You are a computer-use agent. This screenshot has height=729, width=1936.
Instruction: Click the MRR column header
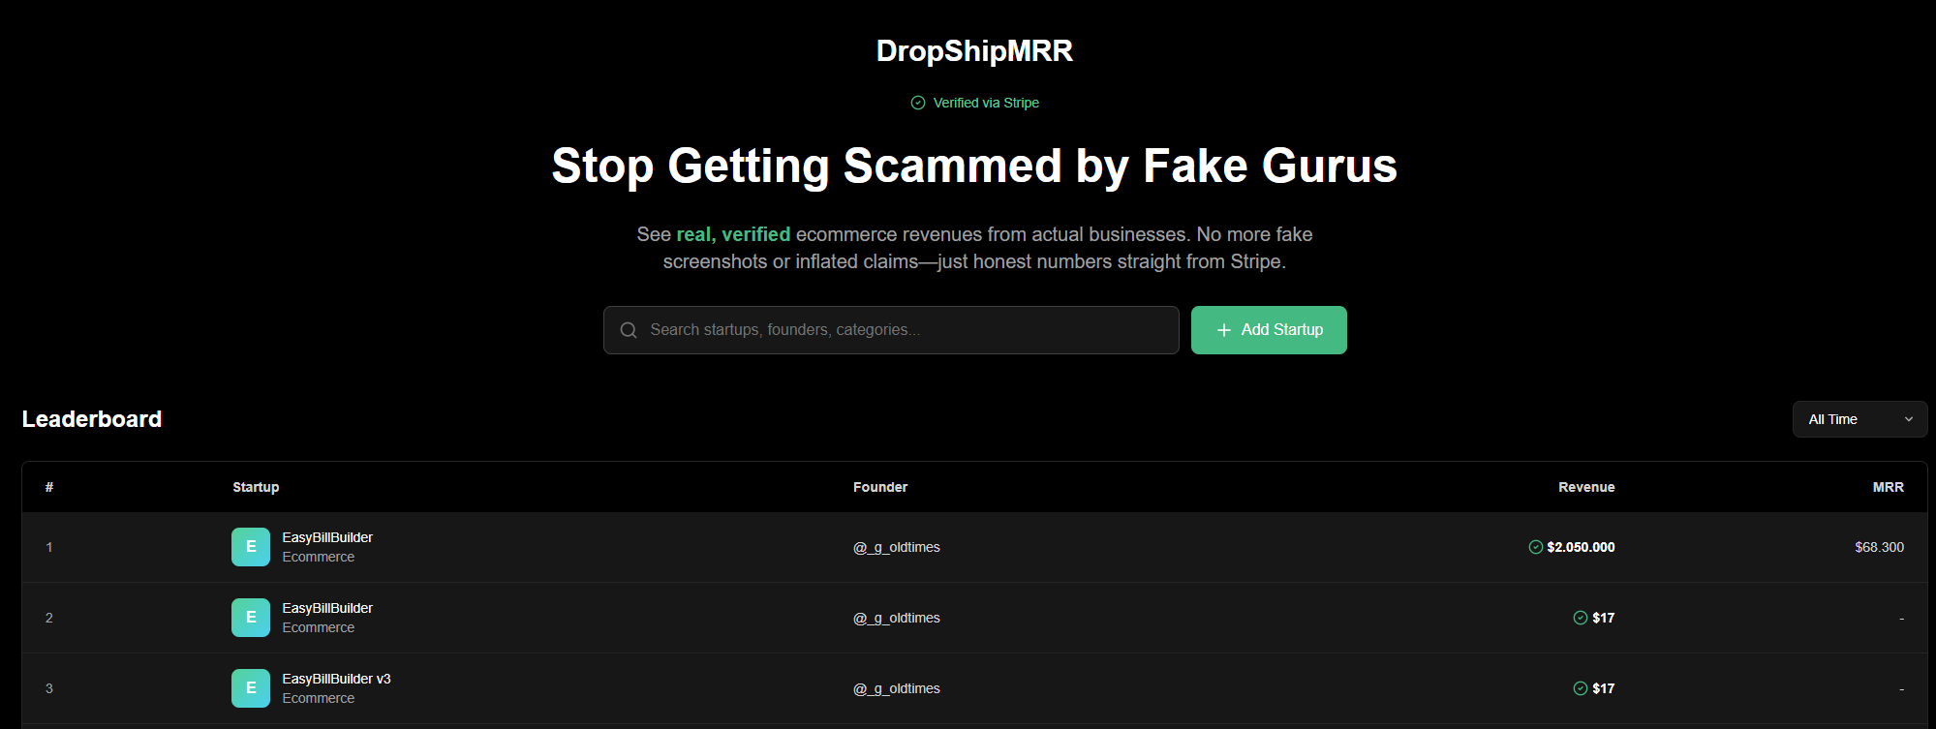pyautogui.click(x=1888, y=487)
